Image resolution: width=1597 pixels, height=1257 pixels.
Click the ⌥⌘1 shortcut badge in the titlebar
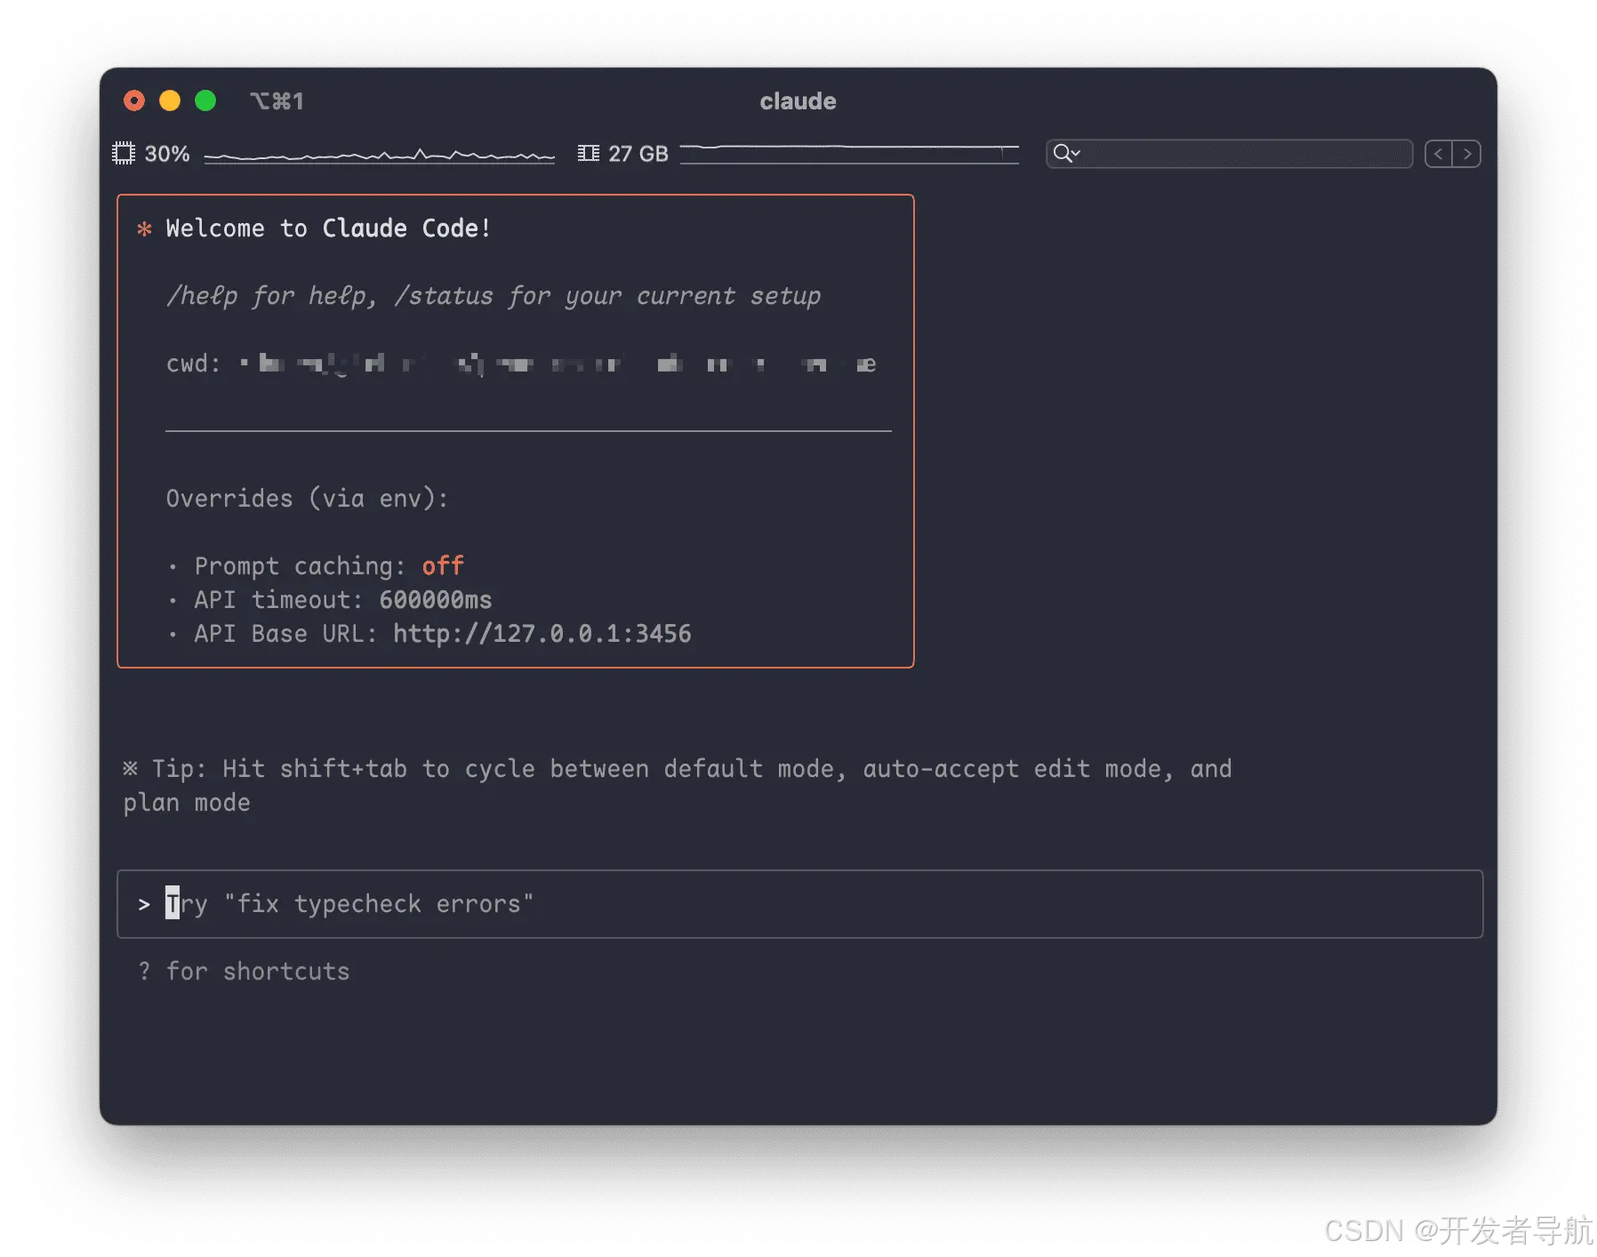coord(277,100)
